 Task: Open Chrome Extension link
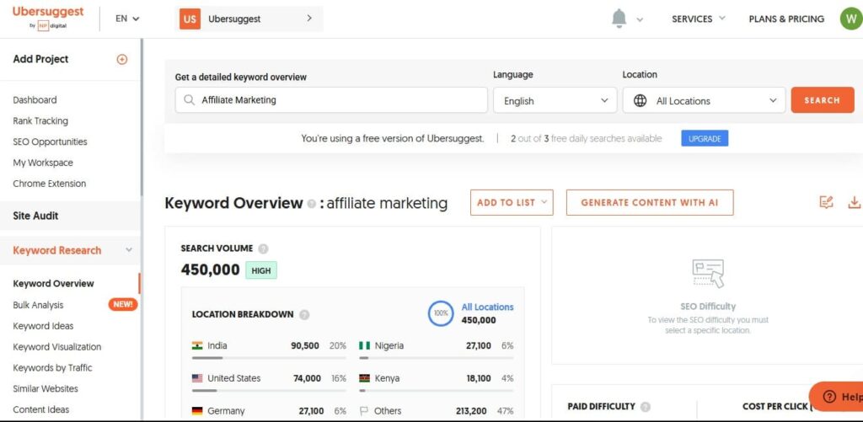50,184
